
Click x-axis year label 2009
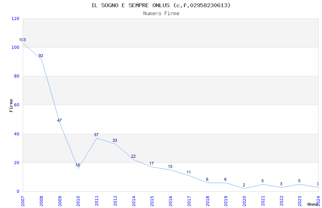tap(60, 201)
